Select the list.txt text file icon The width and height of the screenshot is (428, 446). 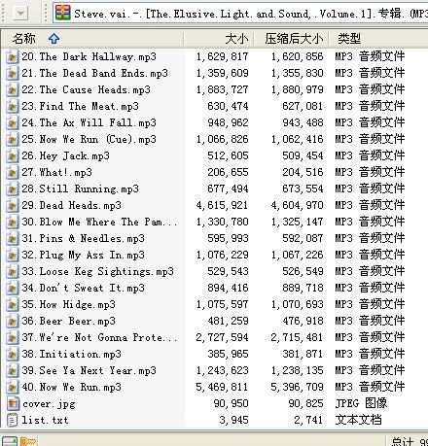pyautogui.click(x=13, y=420)
